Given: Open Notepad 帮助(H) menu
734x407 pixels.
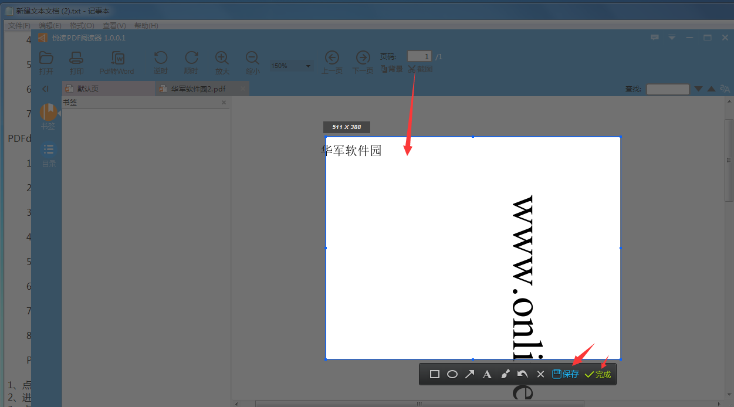Looking at the screenshot, I should [x=146, y=26].
